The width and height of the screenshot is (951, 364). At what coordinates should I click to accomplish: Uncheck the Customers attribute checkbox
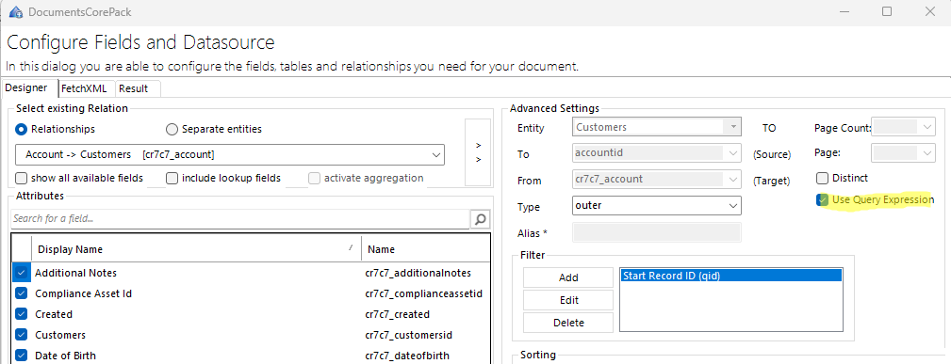point(22,335)
